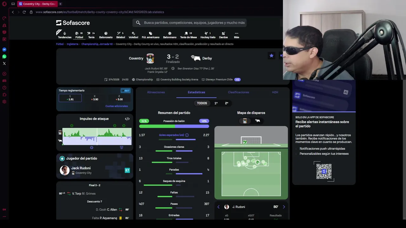Click the Derby crest in the match header

coord(195,58)
